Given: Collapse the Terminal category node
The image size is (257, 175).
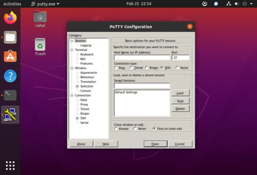Looking at the screenshot, I should (x=72, y=50).
